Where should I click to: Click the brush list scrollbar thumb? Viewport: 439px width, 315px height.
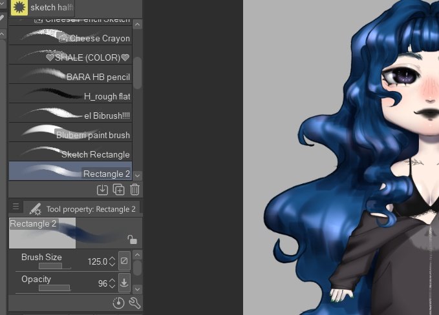137,73
